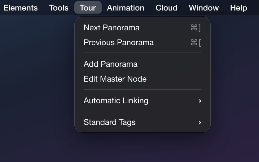This screenshot has height=162, width=259.
Task: Click the Automatic Linking label text
Action: point(116,101)
